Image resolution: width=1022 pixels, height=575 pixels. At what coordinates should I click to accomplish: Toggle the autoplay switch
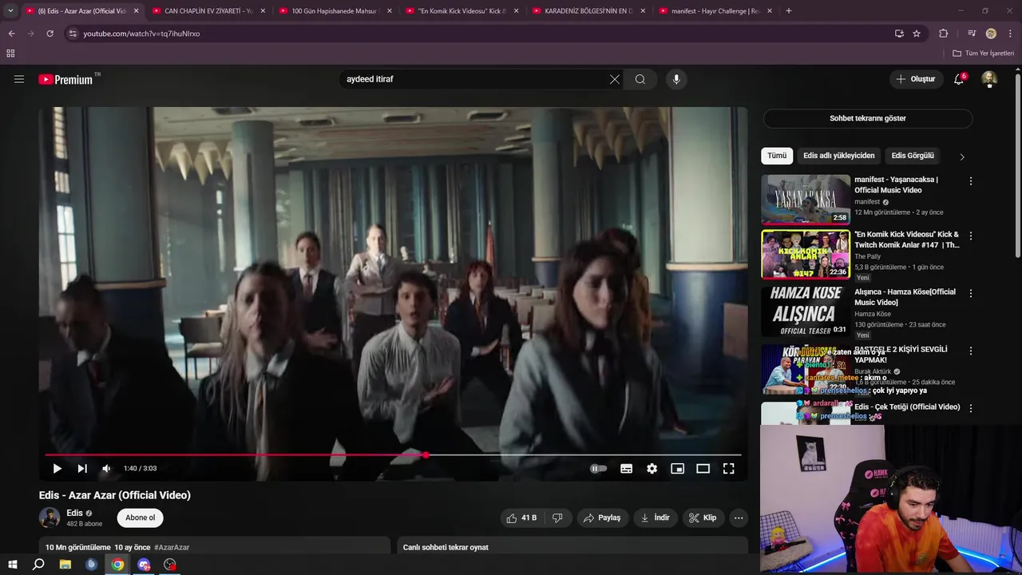(x=598, y=469)
